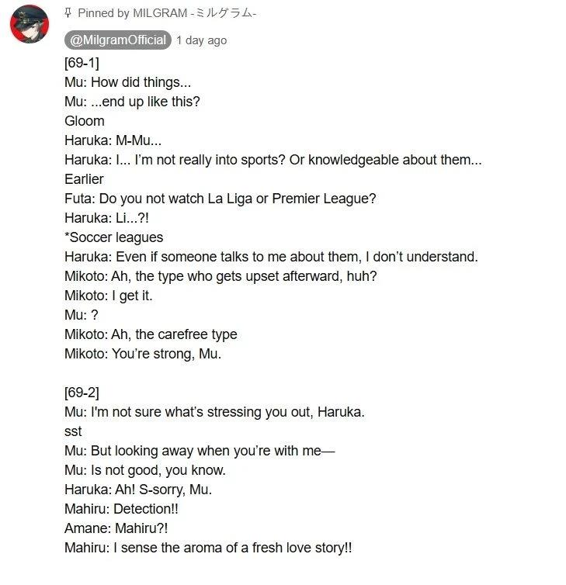Click the word "Earlier" in the comment
The image size is (566, 585).
point(84,179)
